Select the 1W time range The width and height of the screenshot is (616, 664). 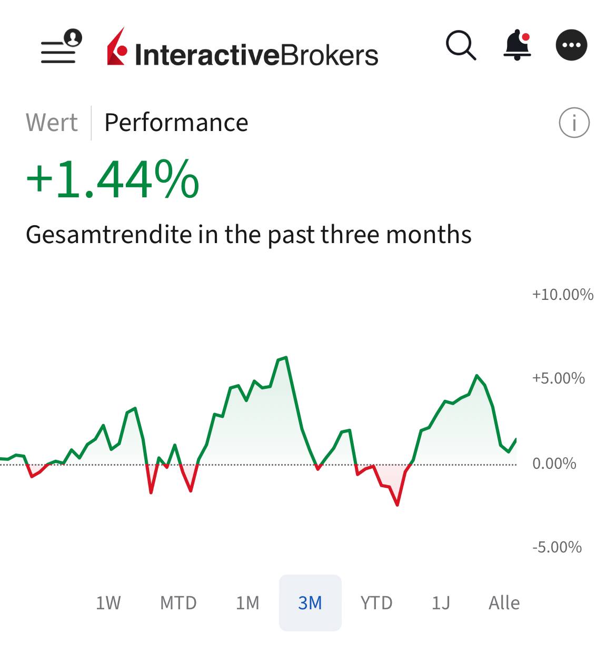pyautogui.click(x=108, y=603)
